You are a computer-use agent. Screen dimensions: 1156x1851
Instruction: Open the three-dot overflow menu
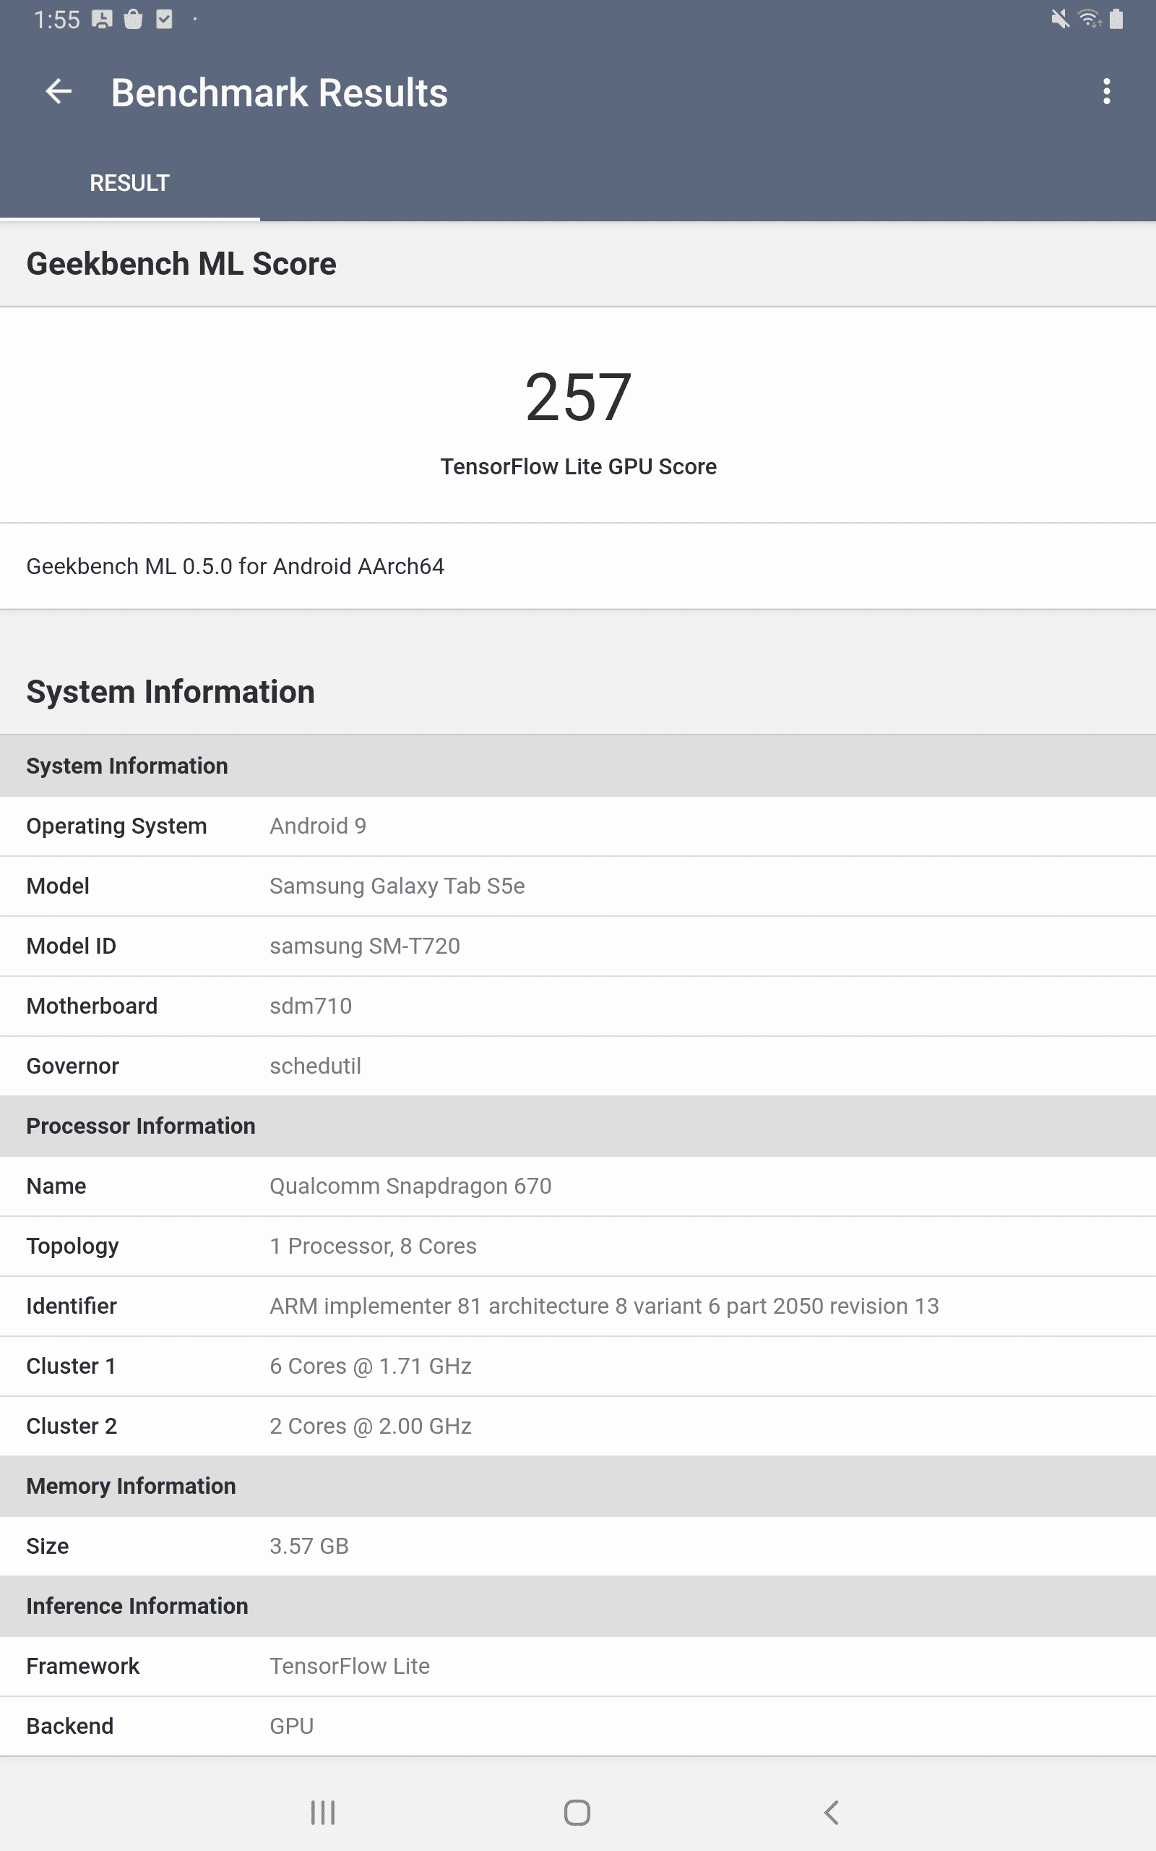[x=1105, y=92]
